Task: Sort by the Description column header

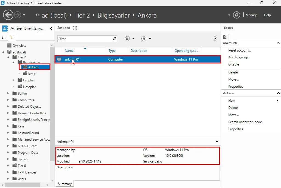Action: (x=139, y=51)
